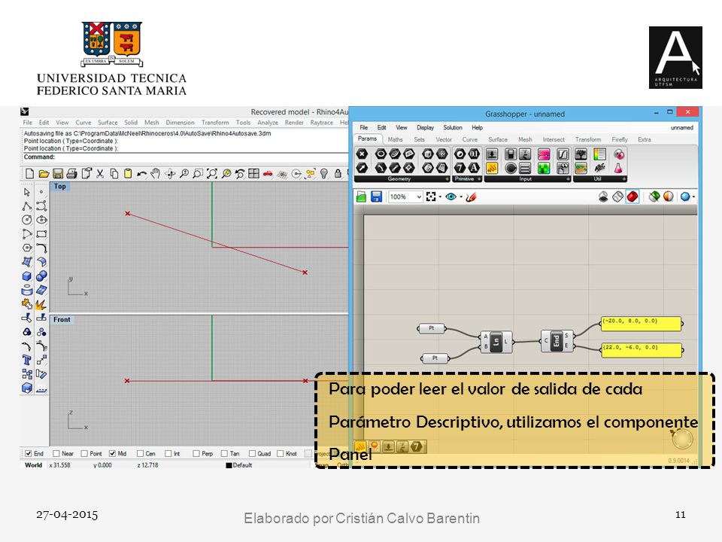Select the Box solid tool in Rhino sidebar
722x542 pixels.
pos(27,276)
